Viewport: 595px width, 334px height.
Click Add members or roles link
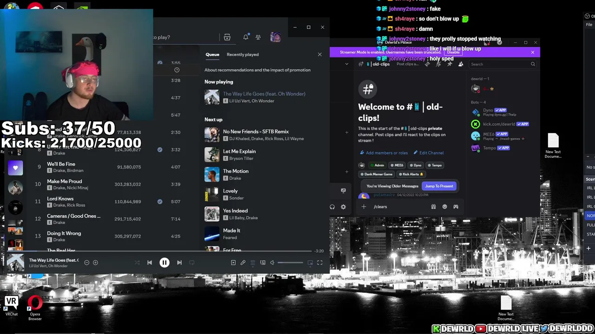click(x=383, y=153)
